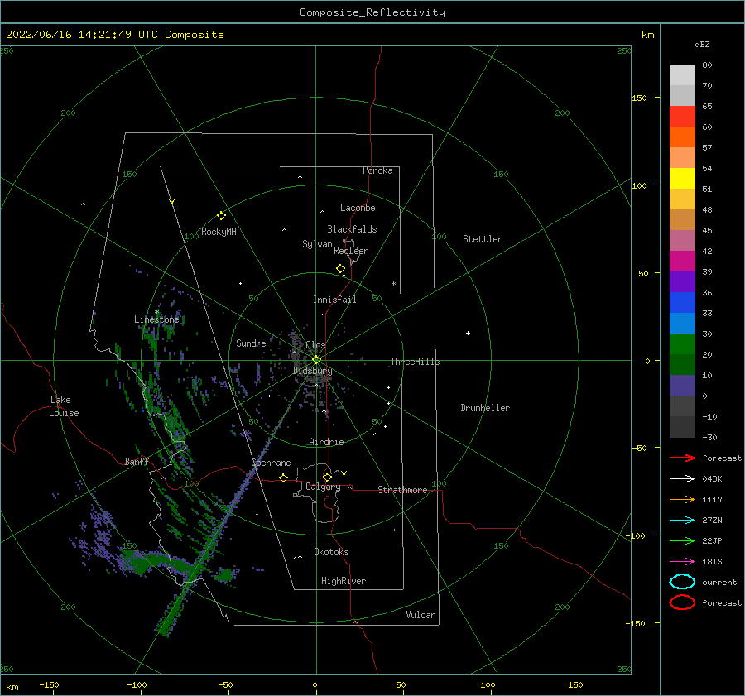Click the Okotoks label

click(331, 552)
